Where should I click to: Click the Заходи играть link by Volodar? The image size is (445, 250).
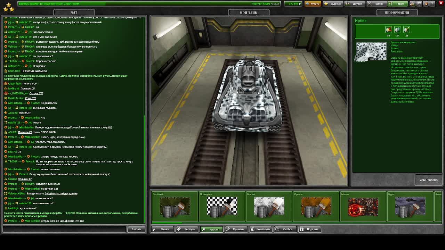click(61, 194)
